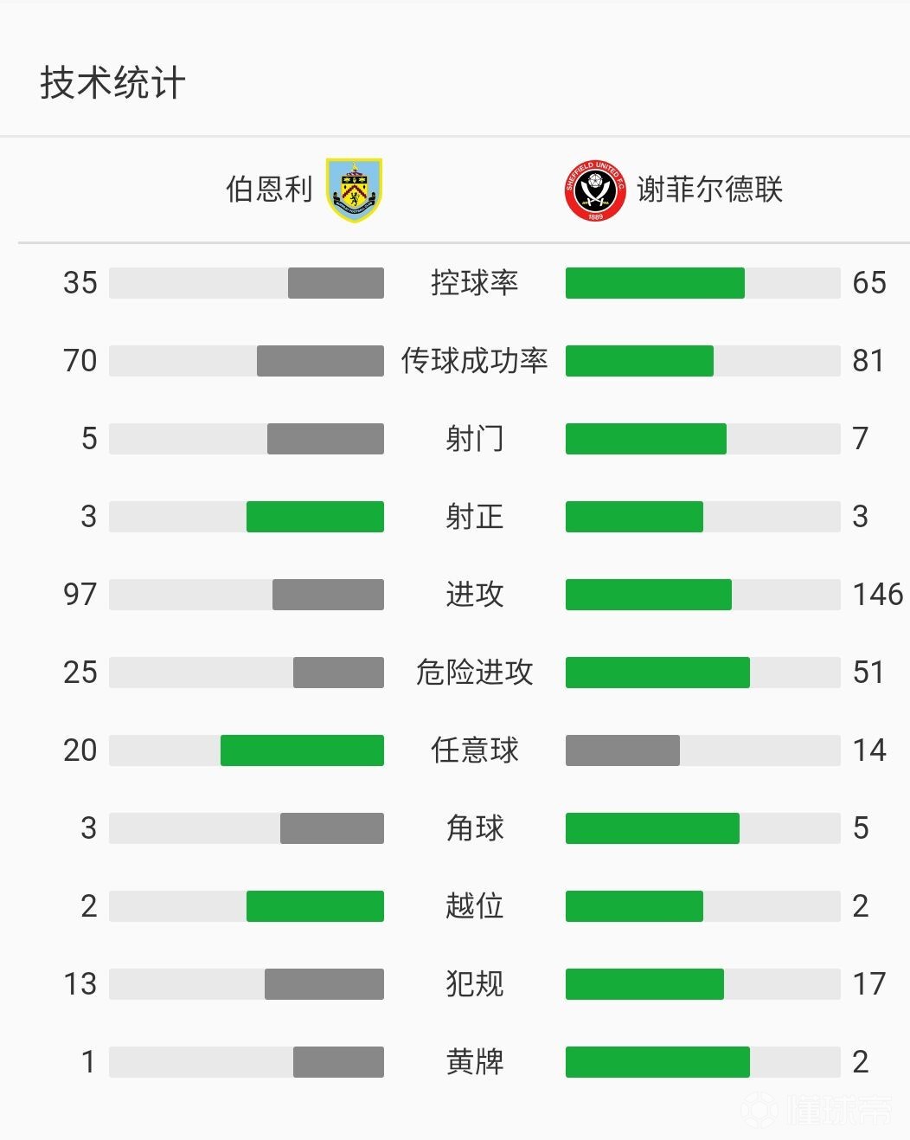Tap the 任意球 green bar showing 20
This screenshot has height=1140, width=910.
click(x=302, y=750)
